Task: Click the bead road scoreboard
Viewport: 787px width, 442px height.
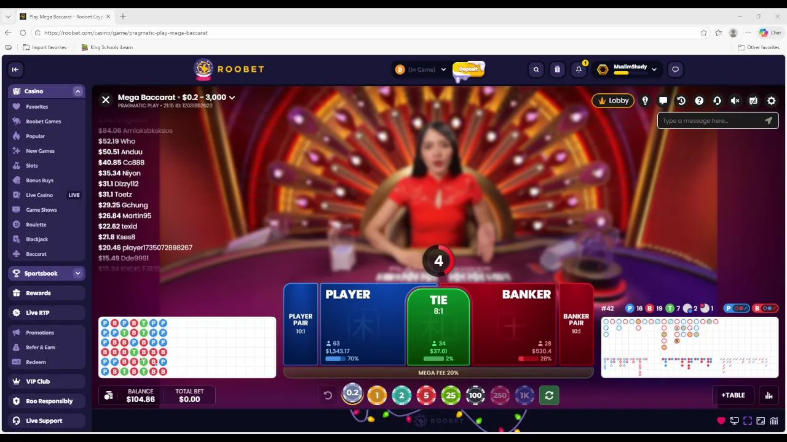Action: 188,347
